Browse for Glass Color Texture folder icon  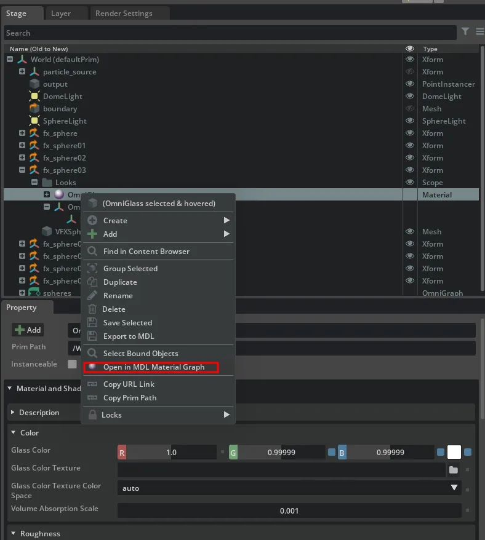pos(453,470)
